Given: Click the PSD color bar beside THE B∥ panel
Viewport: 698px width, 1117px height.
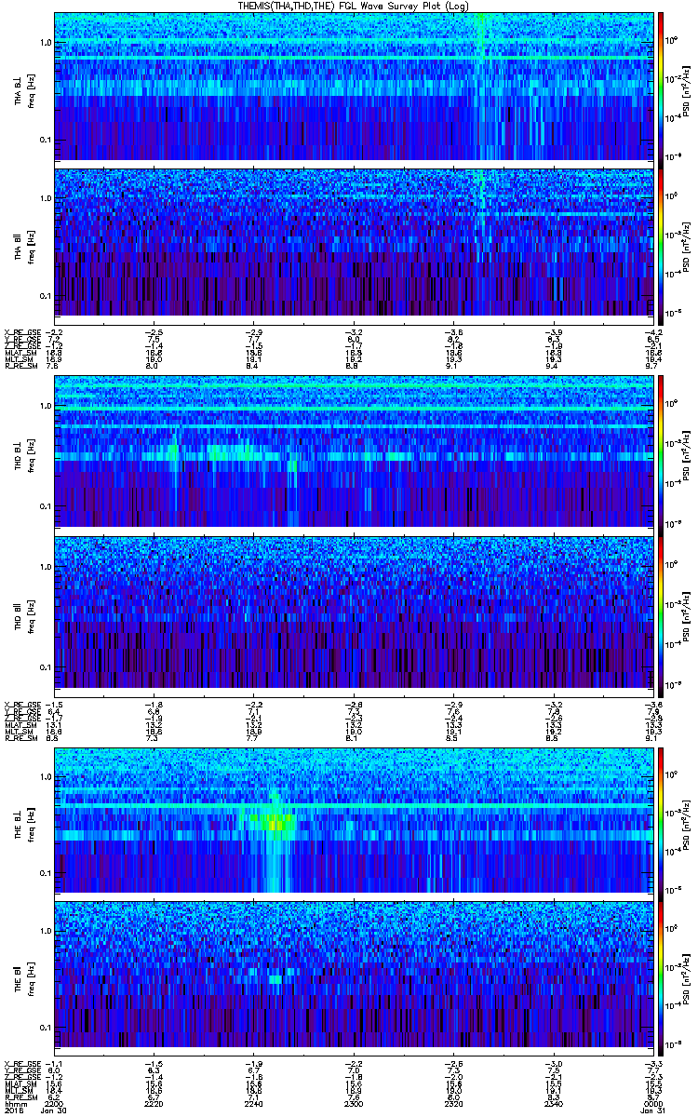Looking at the screenshot, I should (x=661, y=976).
